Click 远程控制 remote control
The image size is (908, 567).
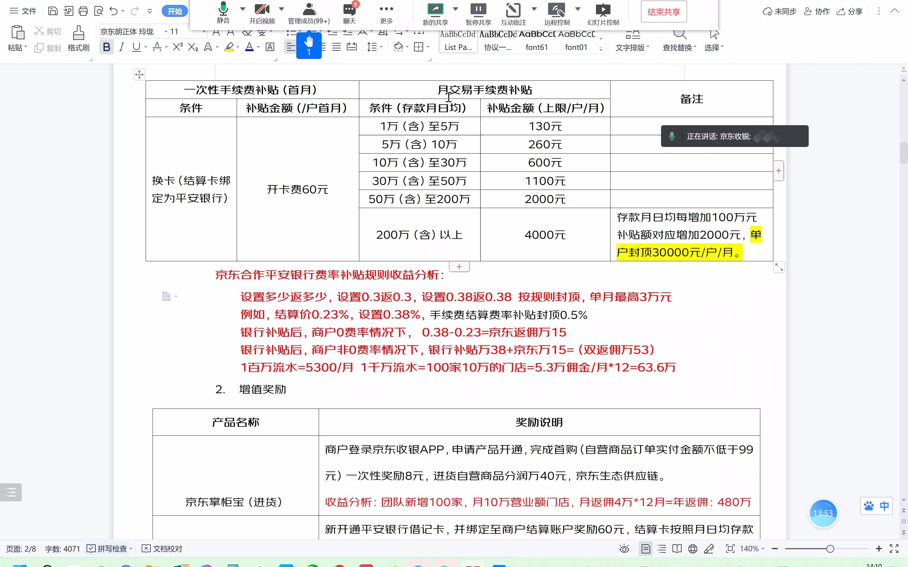pos(557,14)
